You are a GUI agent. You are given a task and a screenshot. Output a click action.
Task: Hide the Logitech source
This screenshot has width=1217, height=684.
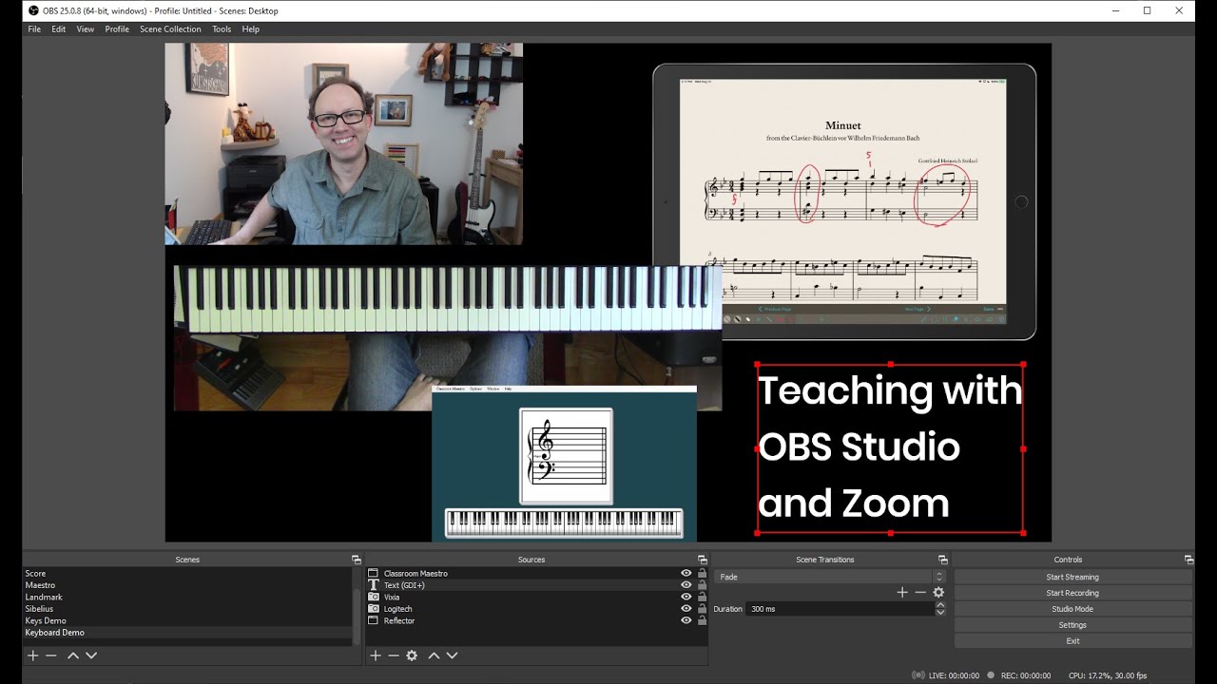point(686,609)
